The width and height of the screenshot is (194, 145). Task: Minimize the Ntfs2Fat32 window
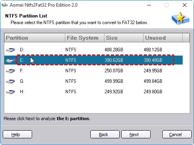pos(149,5)
